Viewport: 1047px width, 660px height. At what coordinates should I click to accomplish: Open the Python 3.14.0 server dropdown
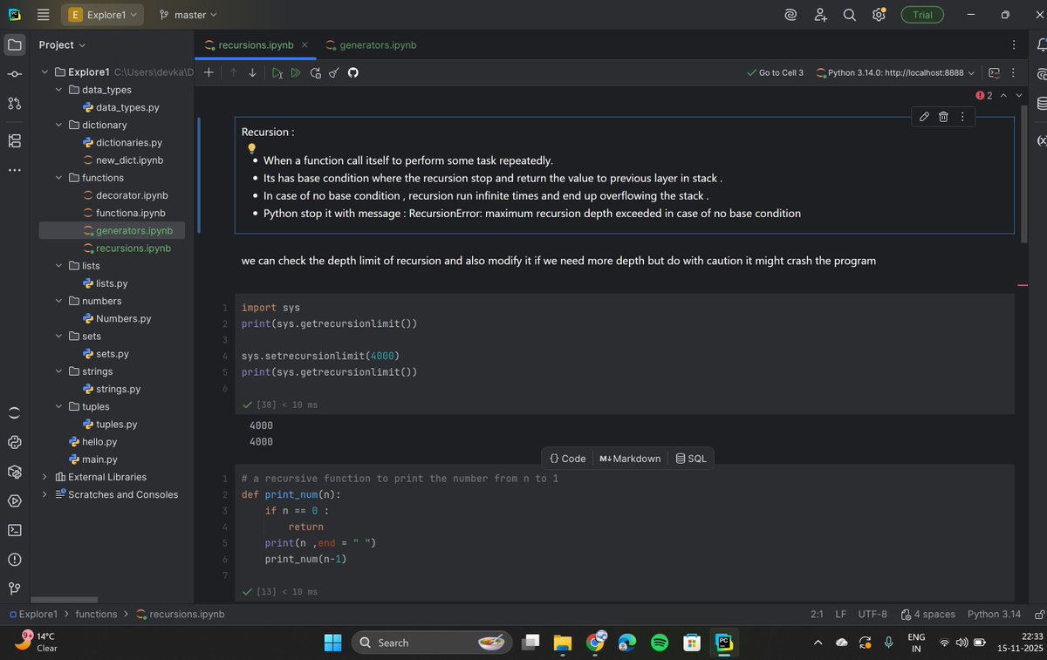tap(896, 72)
